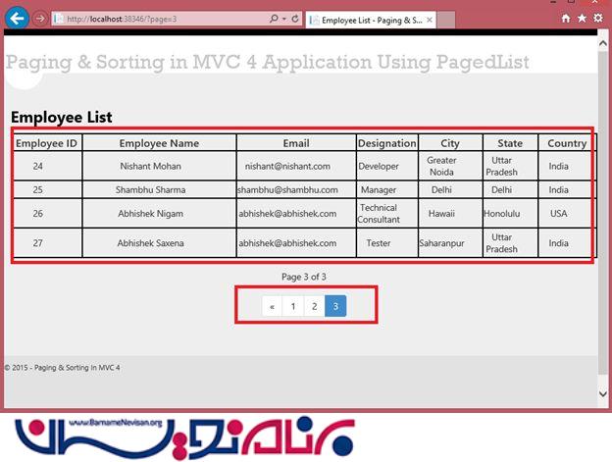This screenshot has height=462, width=612.
Task: Sort by State column header
Action: pos(510,143)
